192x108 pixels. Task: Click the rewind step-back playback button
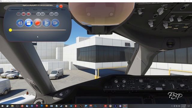coord(20,23)
